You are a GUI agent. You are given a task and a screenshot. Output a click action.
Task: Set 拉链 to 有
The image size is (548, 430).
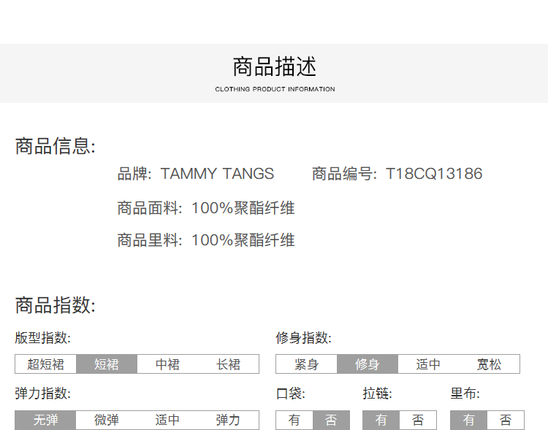point(381,420)
